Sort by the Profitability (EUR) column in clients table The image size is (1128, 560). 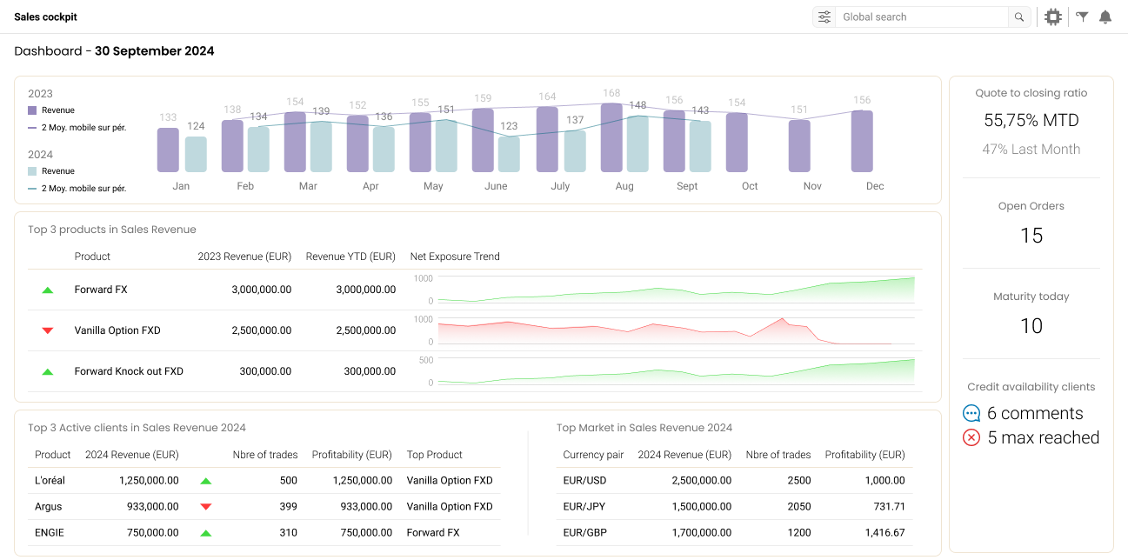pyautogui.click(x=351, y=455)
